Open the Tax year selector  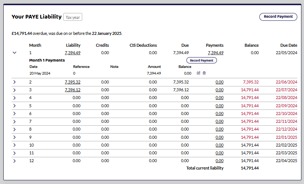pyautogui.click(x=73, y=17)
